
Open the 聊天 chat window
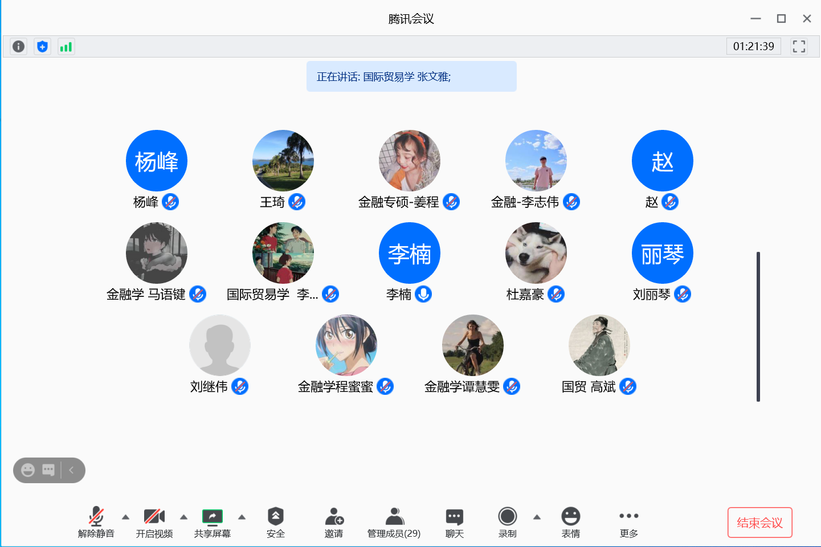coord(454,522)
